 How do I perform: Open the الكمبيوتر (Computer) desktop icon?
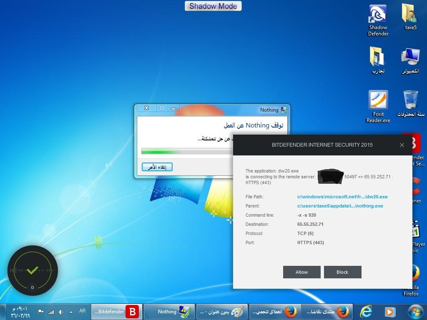pos(410,60)
